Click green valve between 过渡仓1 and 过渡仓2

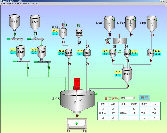[120, 52]
